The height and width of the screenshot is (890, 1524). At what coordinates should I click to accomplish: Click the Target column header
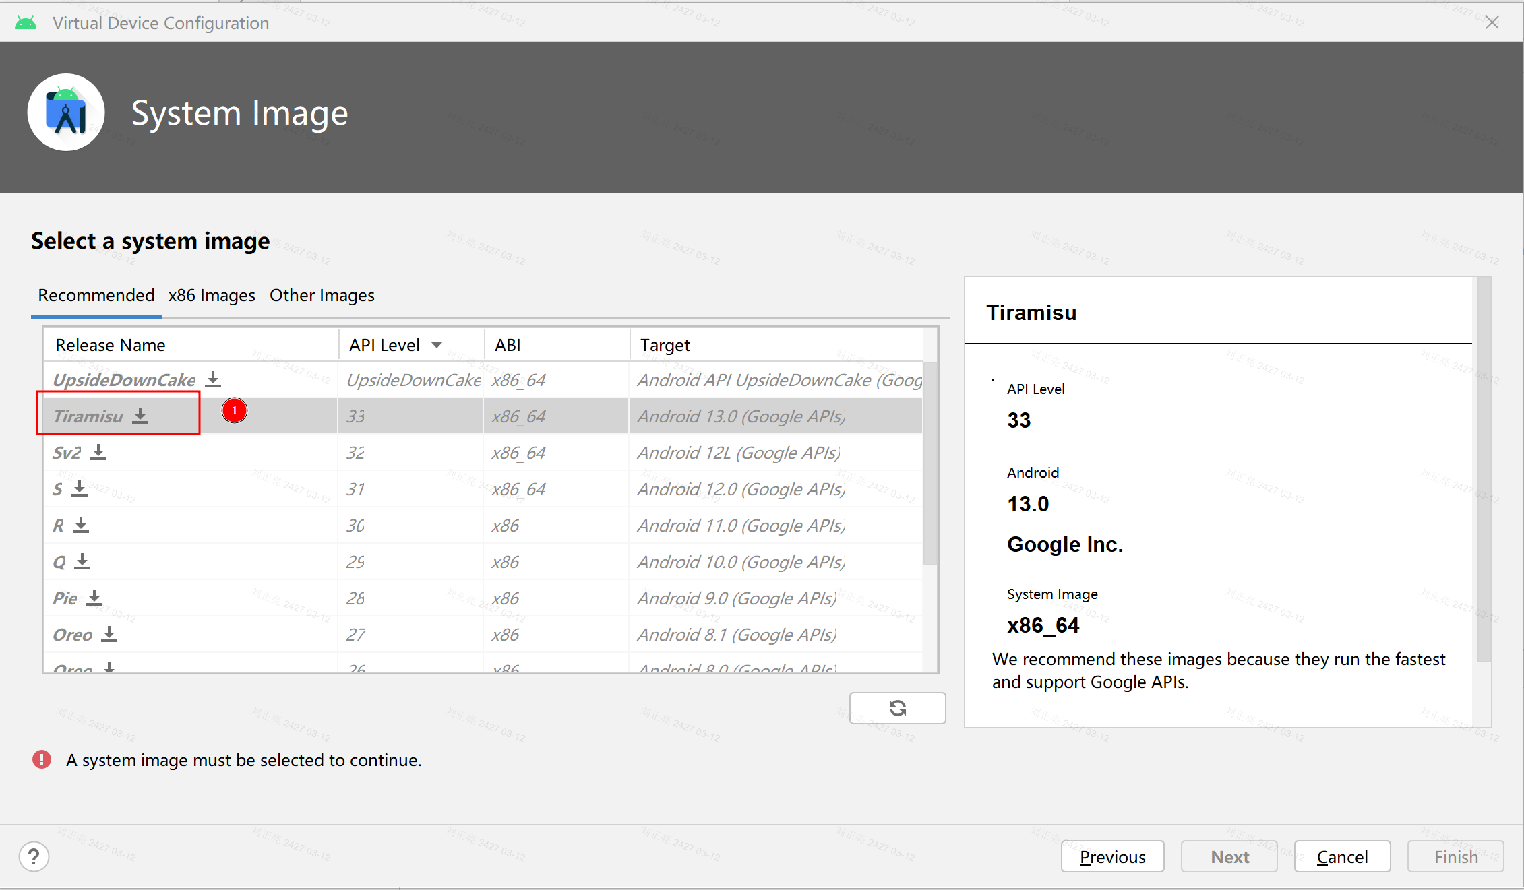coord(776,345)
